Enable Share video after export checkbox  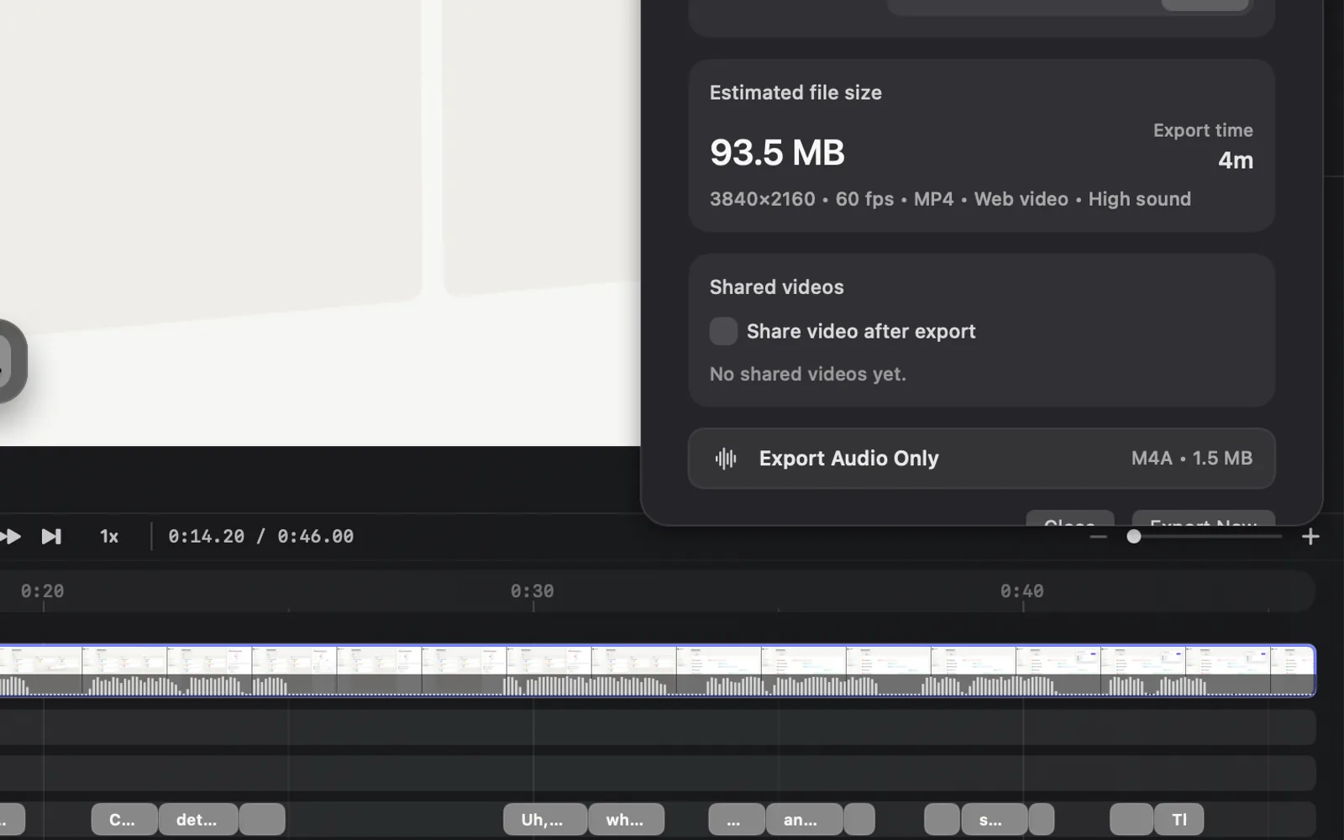(723, 331)
